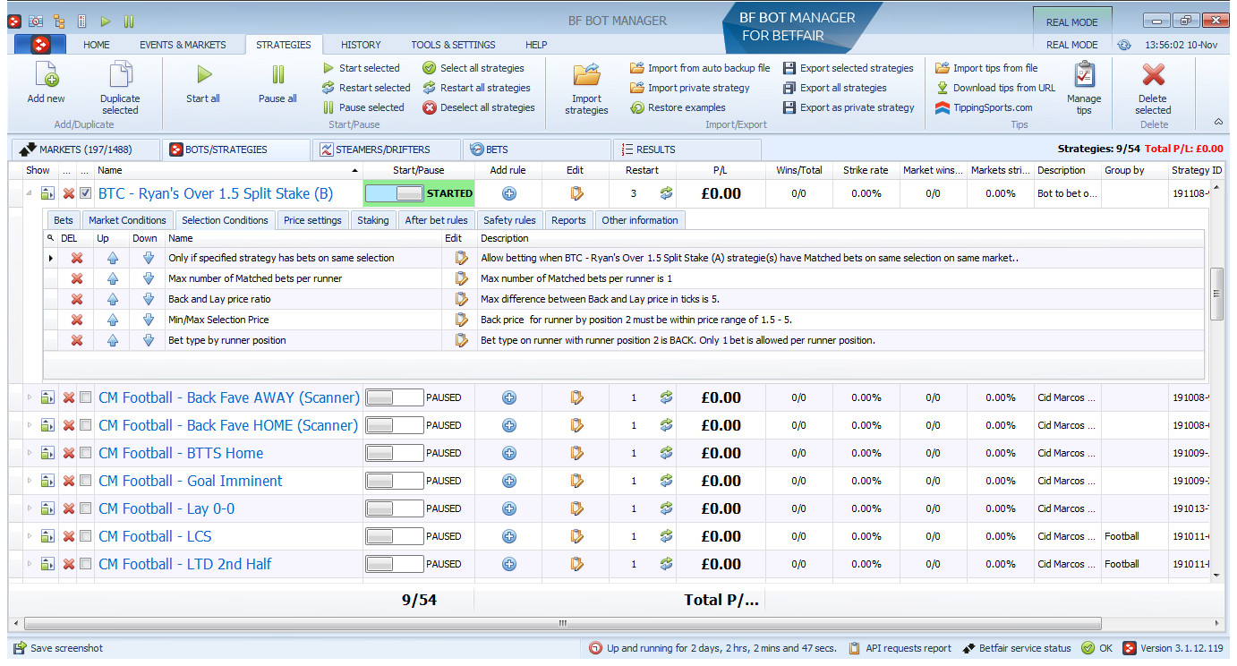Open the Market Conditions sub-tab

(x=127, y=220)
